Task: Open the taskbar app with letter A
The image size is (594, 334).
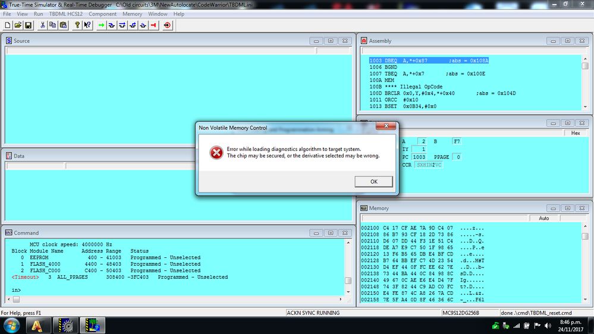Action: click(37, 326)
